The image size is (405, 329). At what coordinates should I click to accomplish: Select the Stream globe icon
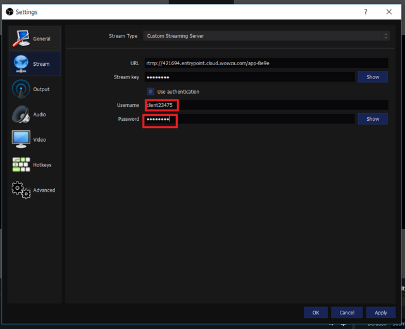(x=21, y=64)
